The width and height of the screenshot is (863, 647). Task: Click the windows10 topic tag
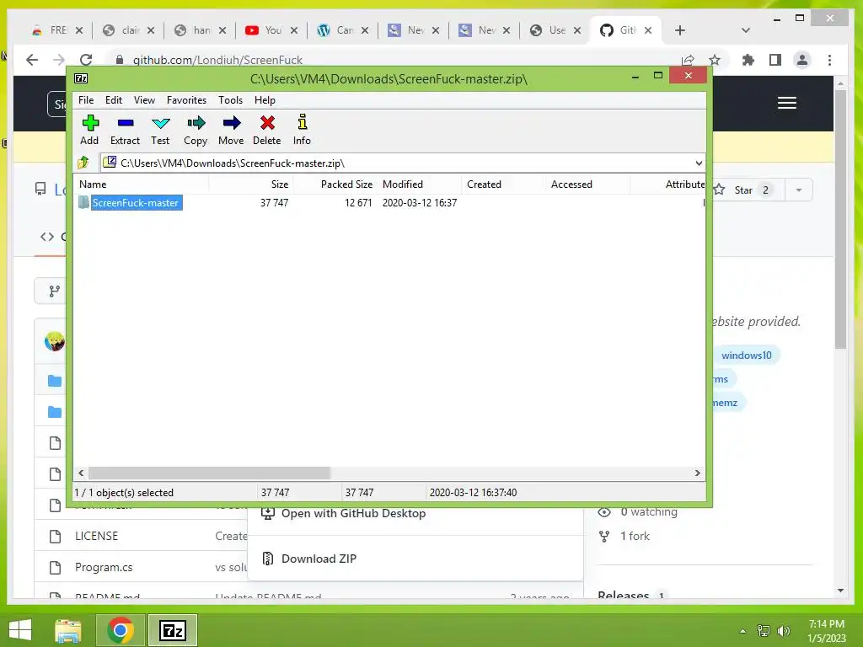(747, 356)
